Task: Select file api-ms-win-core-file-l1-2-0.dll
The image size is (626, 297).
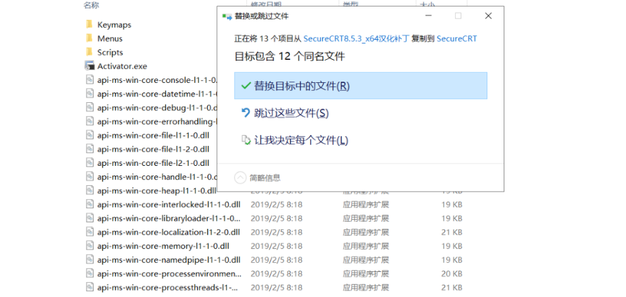Action: click(x=153, y=149)
